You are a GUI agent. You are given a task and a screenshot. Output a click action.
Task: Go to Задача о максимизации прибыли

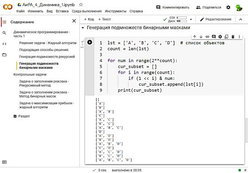pos(46,105)
